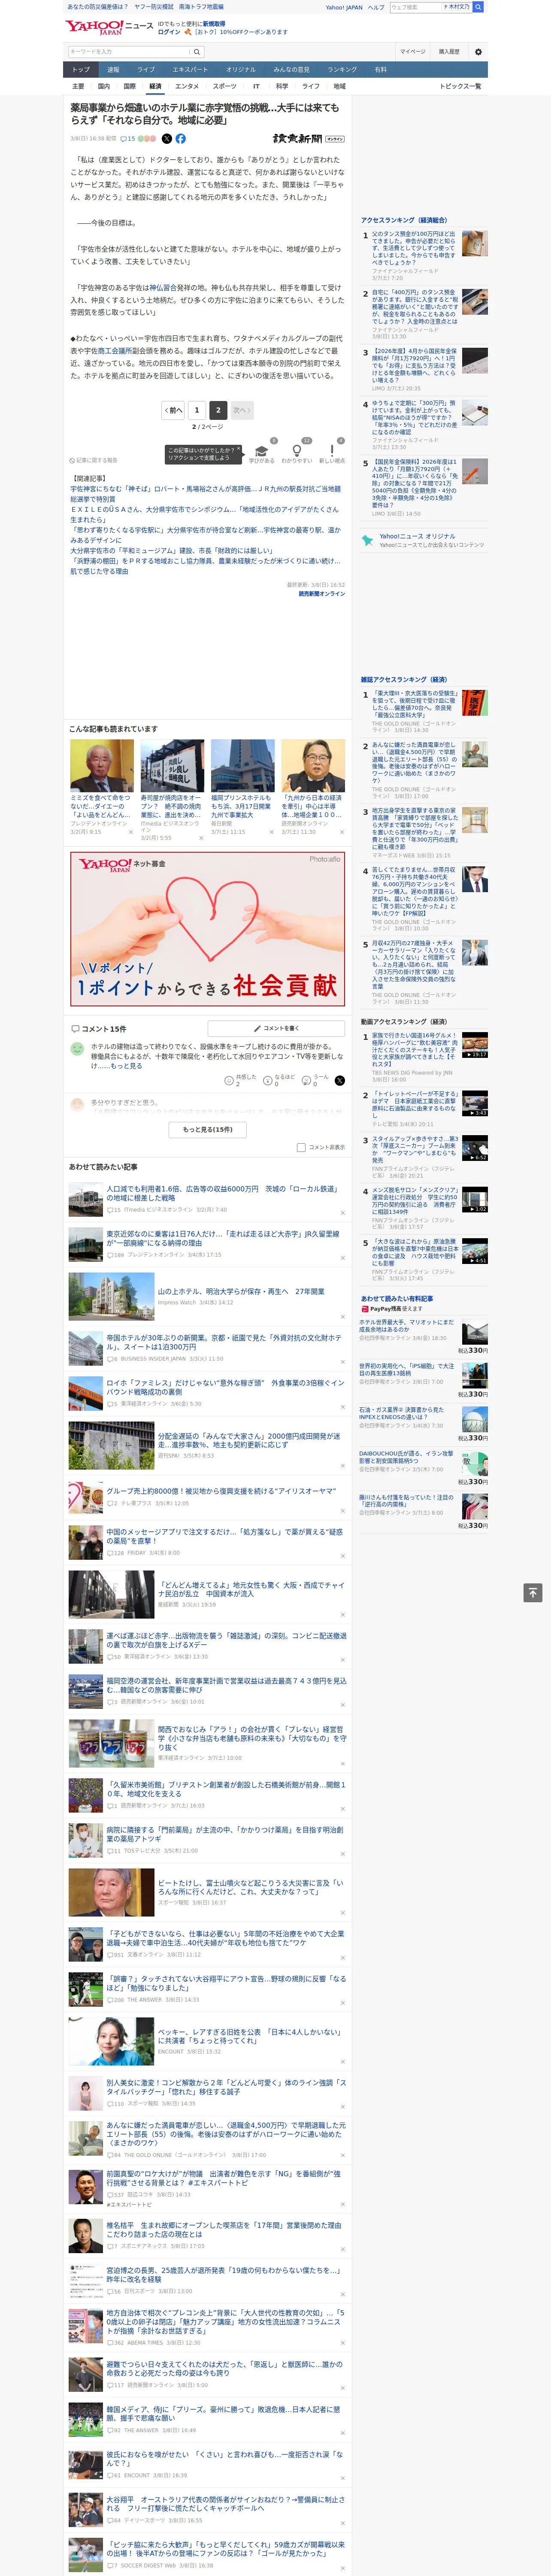Click the Yahoo!ニュース オリジナル bird icon
Screen dimensions: 551x2576
[x=368, y=540]
